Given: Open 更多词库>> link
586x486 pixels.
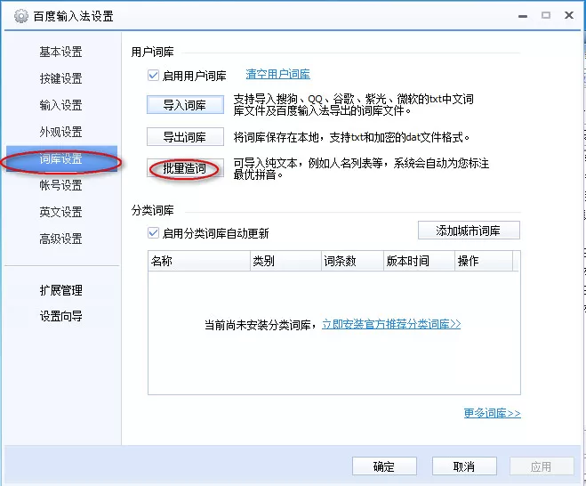Looking at the screenshot, I should pyautogui.click(x=493, y=413).
